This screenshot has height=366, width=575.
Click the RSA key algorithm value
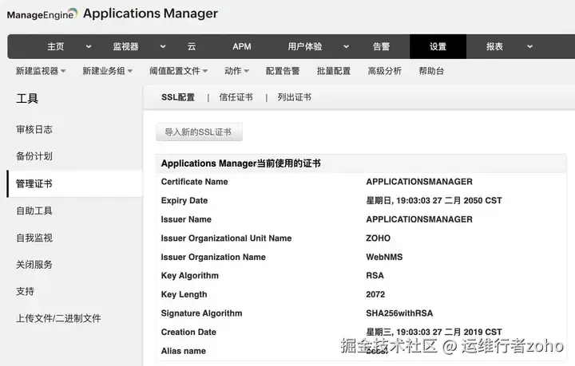pos(375,276)
